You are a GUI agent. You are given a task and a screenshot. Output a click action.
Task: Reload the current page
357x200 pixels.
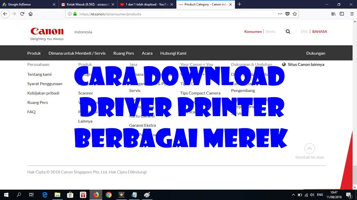22,14
